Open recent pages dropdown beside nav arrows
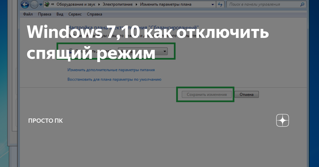This screenshot has height=167, width=319. pyautogui.click(x=41, y=5)
